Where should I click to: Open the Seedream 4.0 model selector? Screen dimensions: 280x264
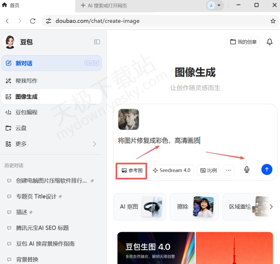pos(171,170)
